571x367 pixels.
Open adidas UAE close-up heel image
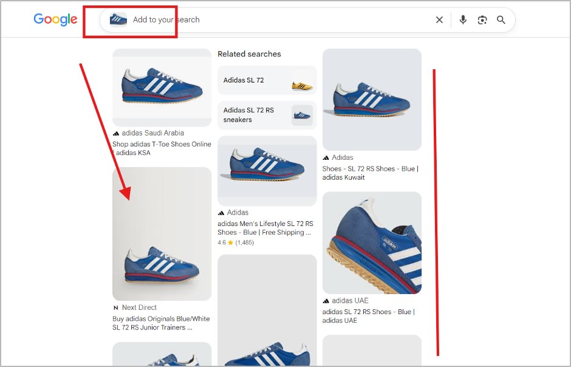click(x=372, y=243)
